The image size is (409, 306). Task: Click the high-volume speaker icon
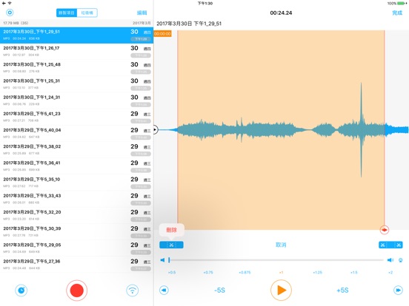click(x=390, y=260)
